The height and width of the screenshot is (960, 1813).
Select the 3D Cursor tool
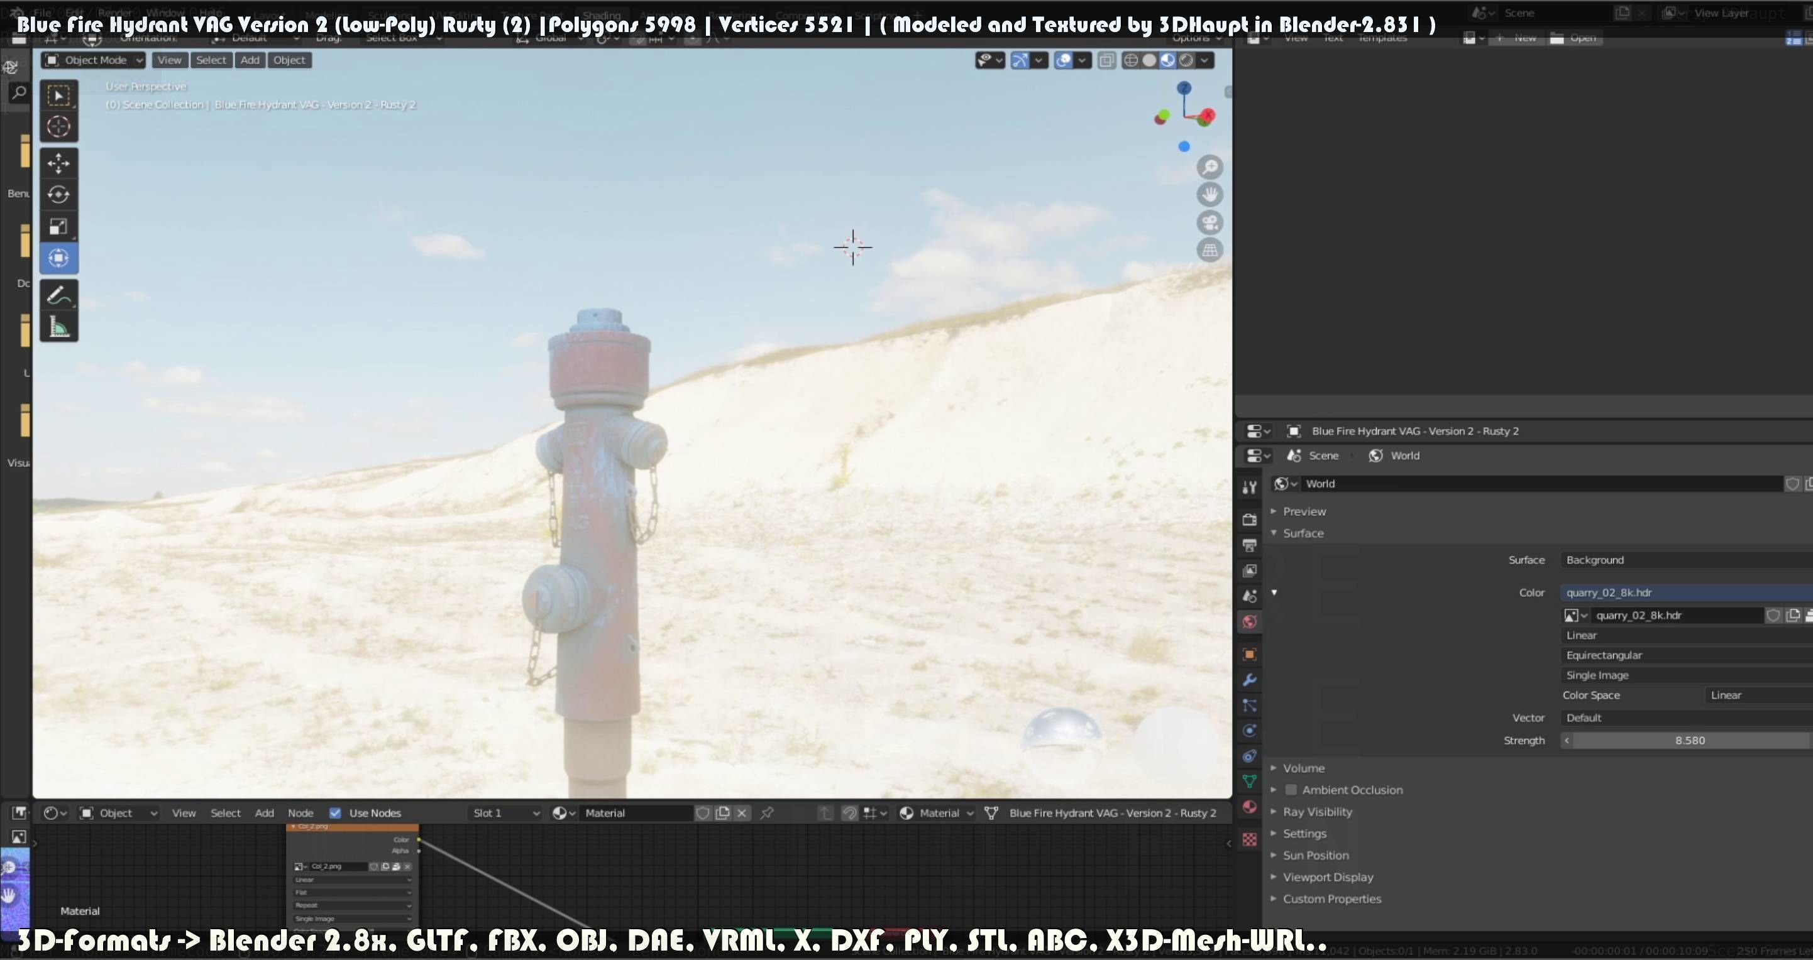point(58,126)
